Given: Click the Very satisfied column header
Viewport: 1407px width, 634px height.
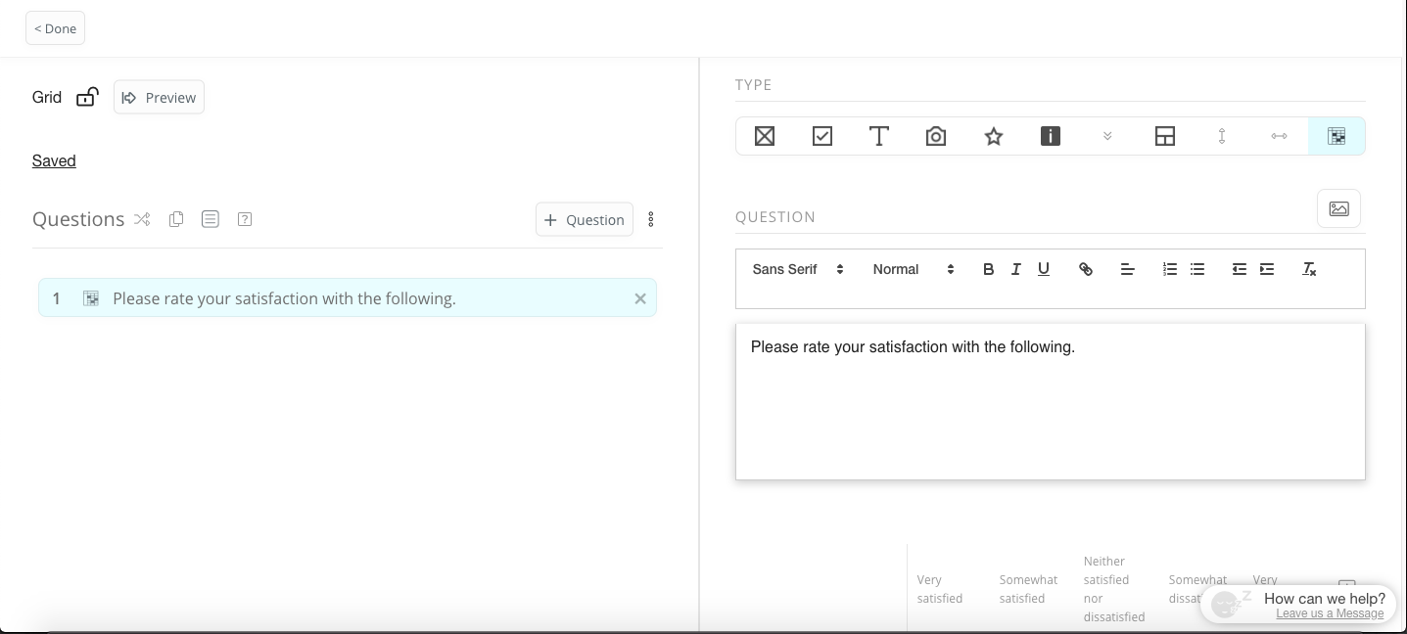Looking at the screenshot, I should (x=940, y=589).
